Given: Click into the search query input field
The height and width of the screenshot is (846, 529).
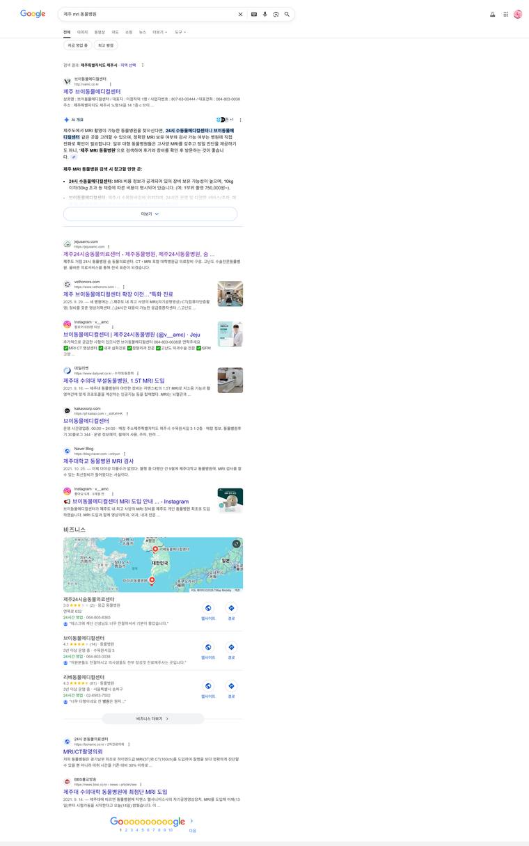Looking at the screenshot, I should click(149, 14).
